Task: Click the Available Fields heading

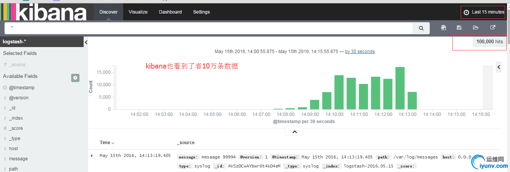Action: 20,76
